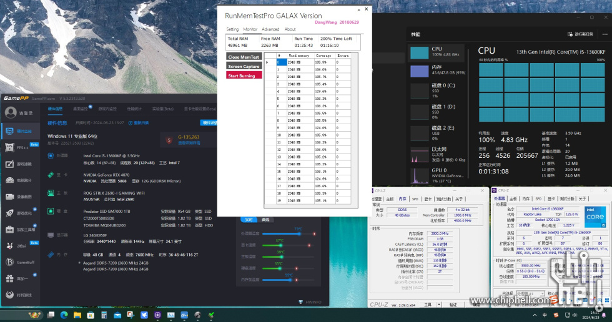612x322 pixels.
Task: Select GPU 0 in Task Manager
Action: click(437, 175)
